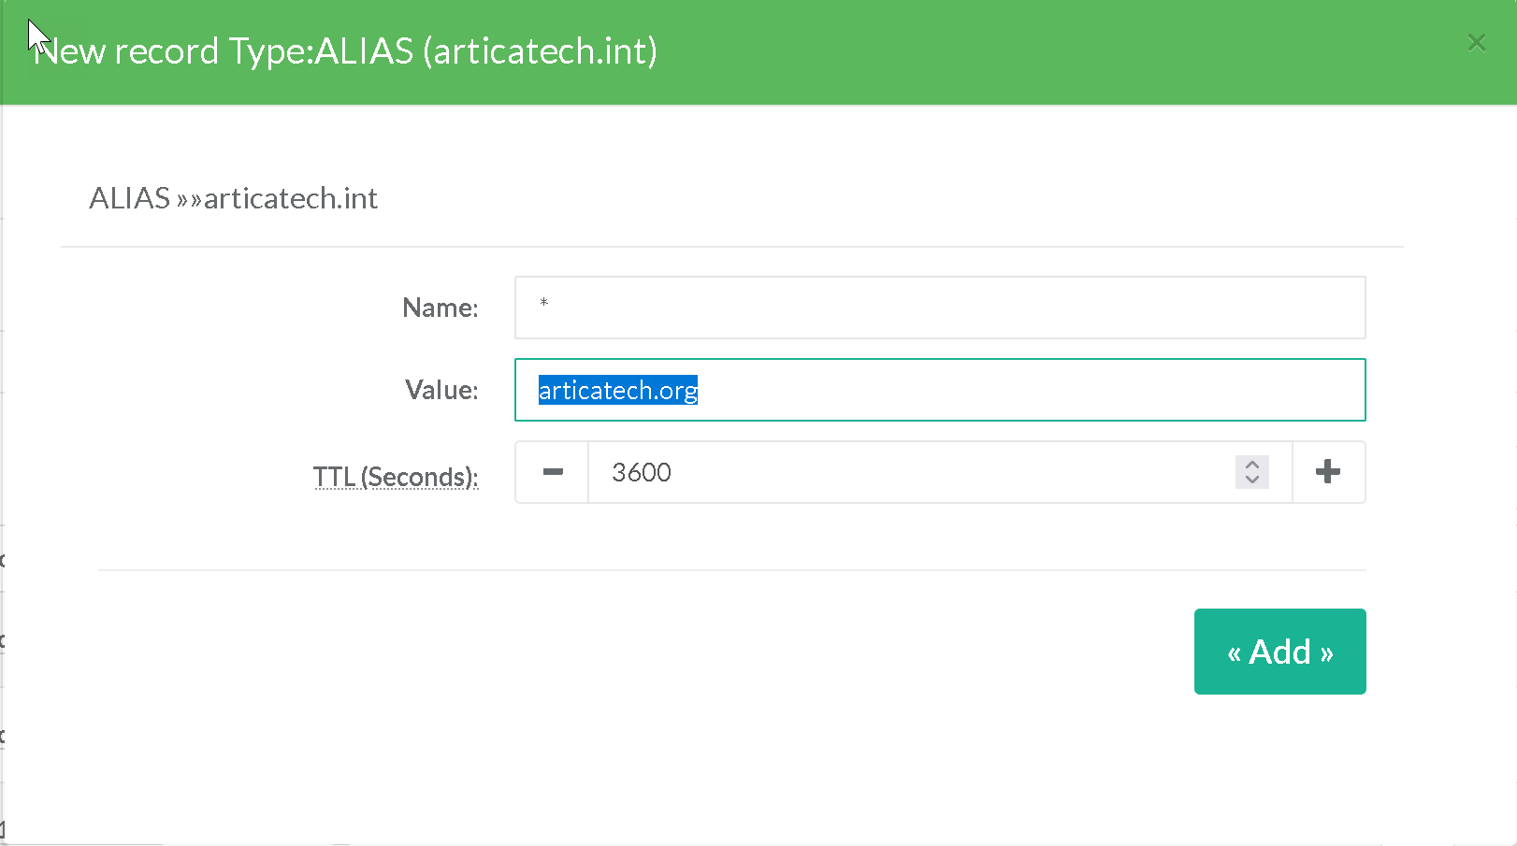The height and width of the screenshot is (846, 1517).
Task: Click the asterisk in the Name field
Action: coord(544,303)
